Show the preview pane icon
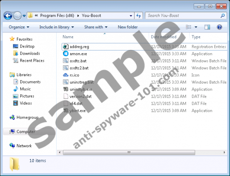The height and width of the screenshot is (176, 230). [207, 27]
